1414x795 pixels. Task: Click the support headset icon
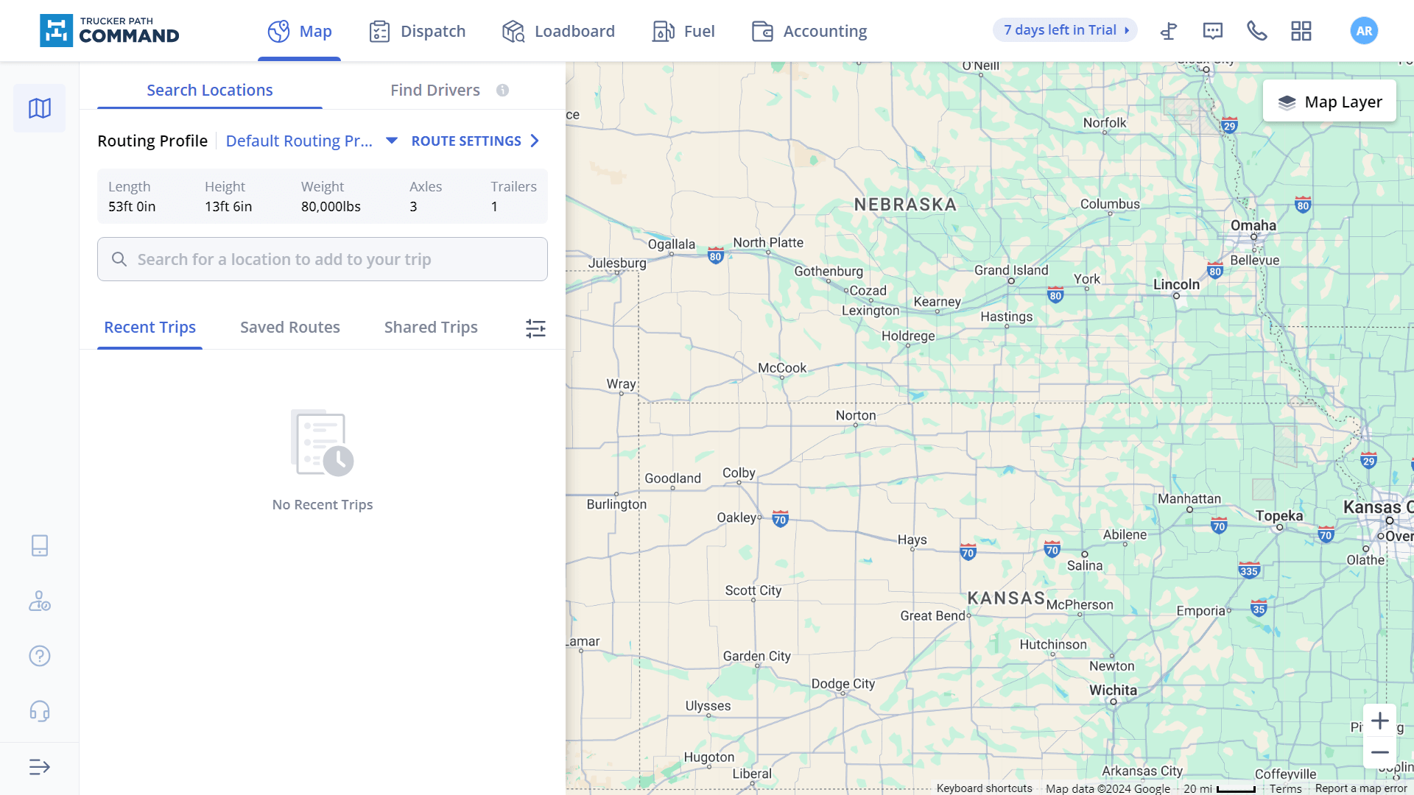point(40,710)
